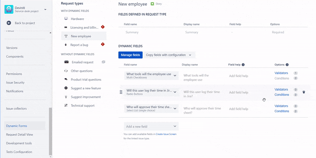The height and width of the screenshot is (158, 316).
Task: Select Dynamic Forms in sidebar
Action: tap(25, 126)
